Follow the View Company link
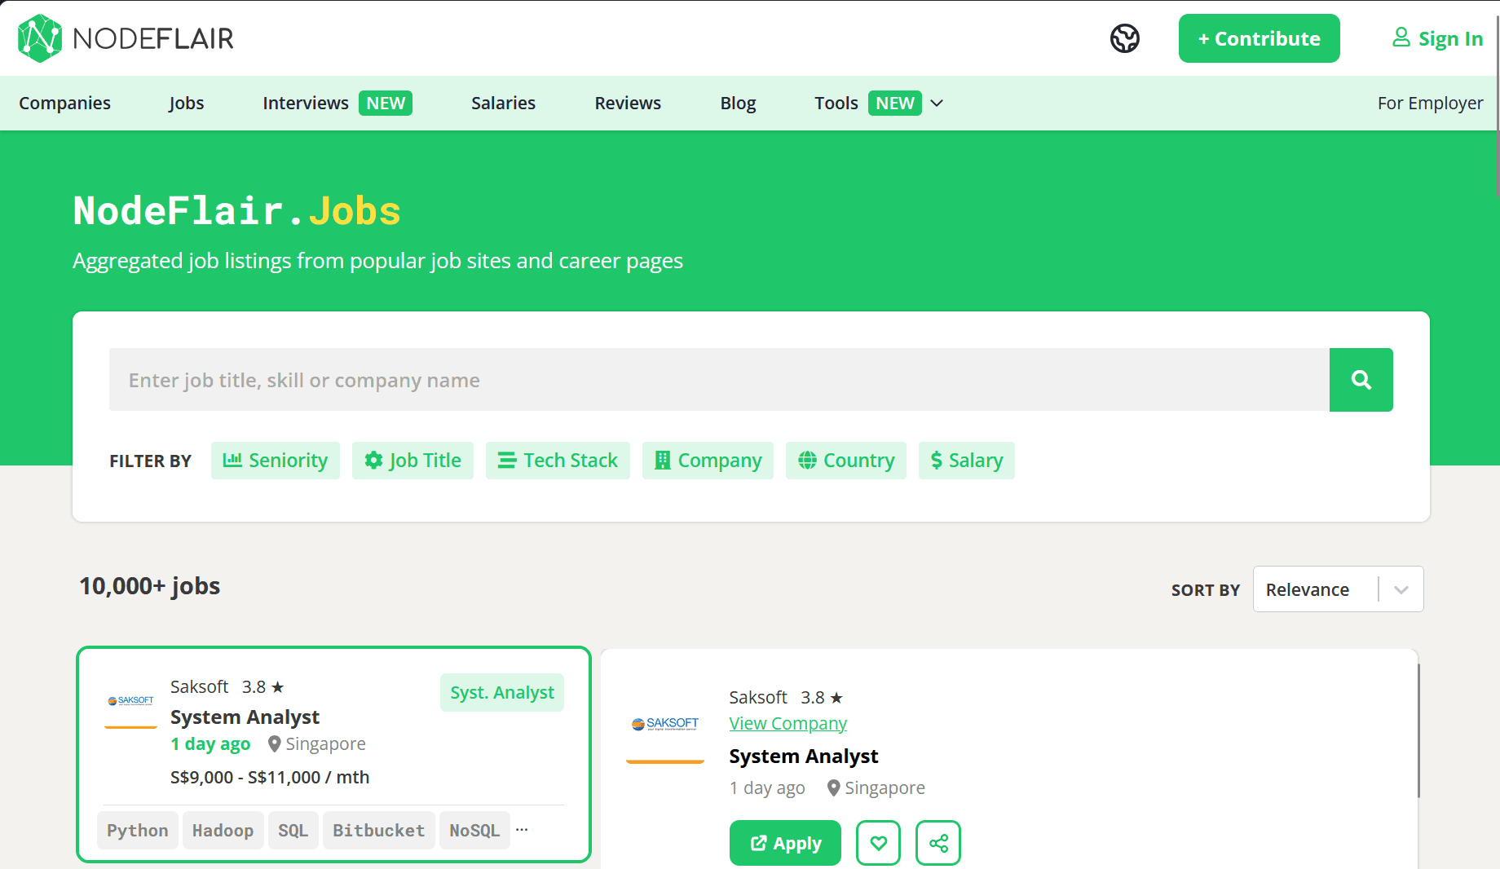The width and height of the screenshot is (1500, 869). (x=787, y=724)
